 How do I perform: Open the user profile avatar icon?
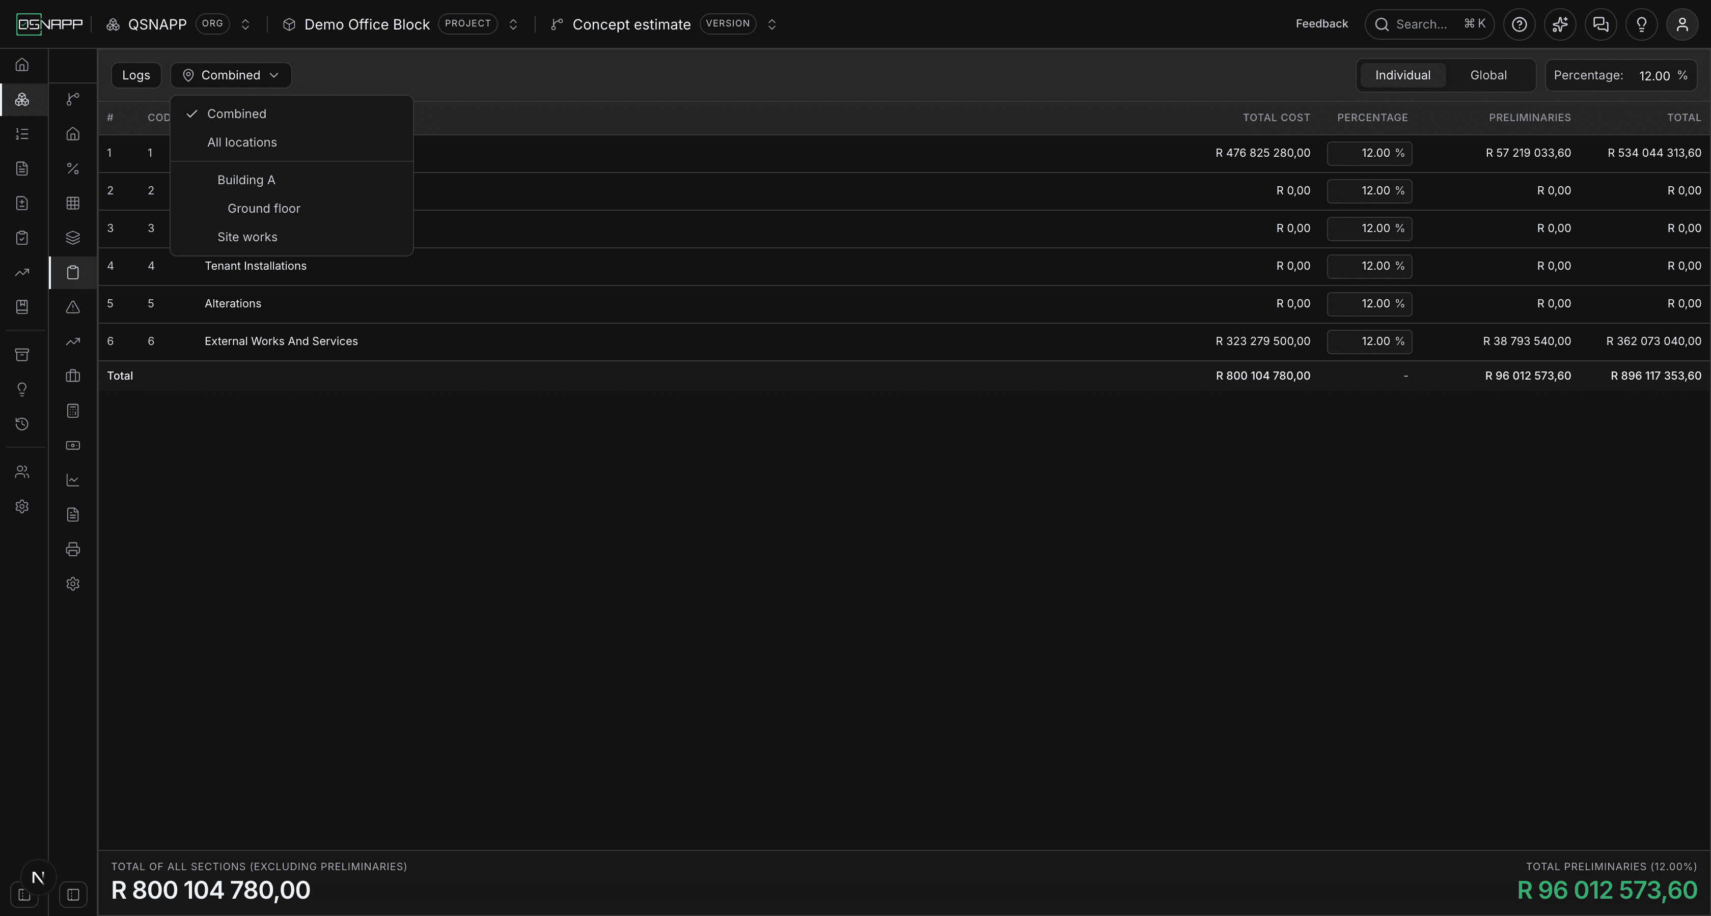1682,24
